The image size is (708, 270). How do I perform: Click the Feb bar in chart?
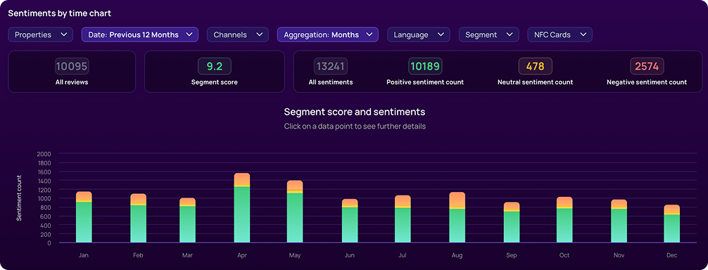click(x=138, y=219)
